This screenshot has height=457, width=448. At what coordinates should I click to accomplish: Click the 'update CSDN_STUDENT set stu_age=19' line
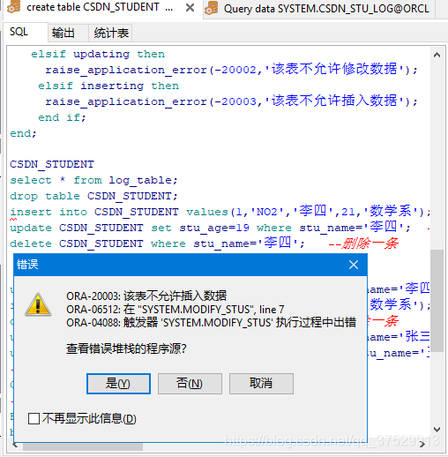[x=210, y=228]
